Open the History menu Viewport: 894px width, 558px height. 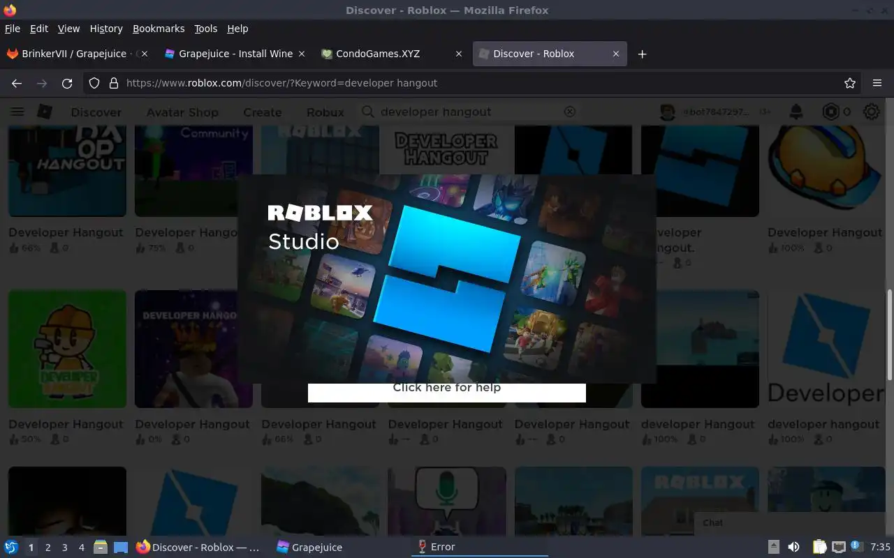pos(106,29)
